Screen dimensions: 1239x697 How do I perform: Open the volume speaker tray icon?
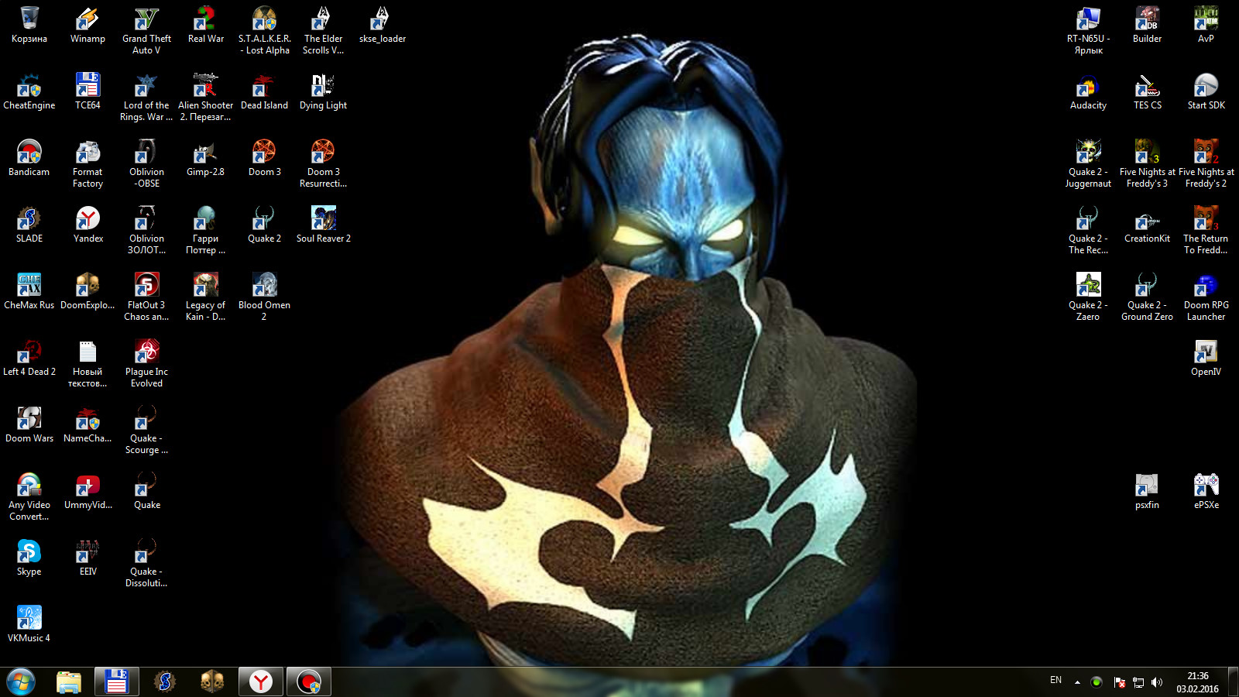[x=1157, y=682]
